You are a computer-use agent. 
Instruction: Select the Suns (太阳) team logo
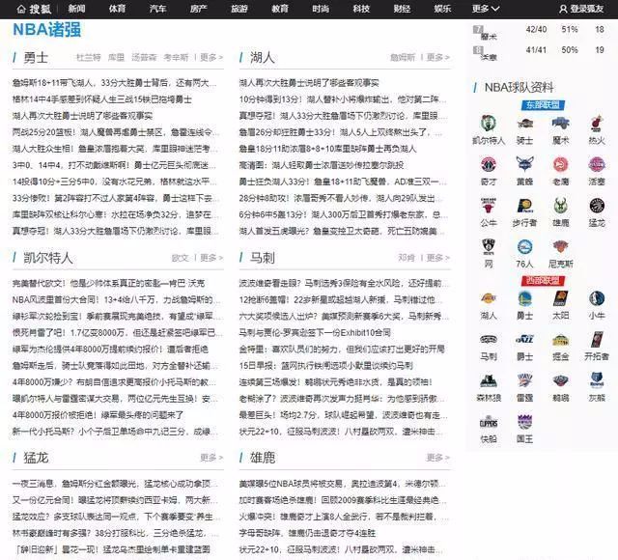click(560, 298)
